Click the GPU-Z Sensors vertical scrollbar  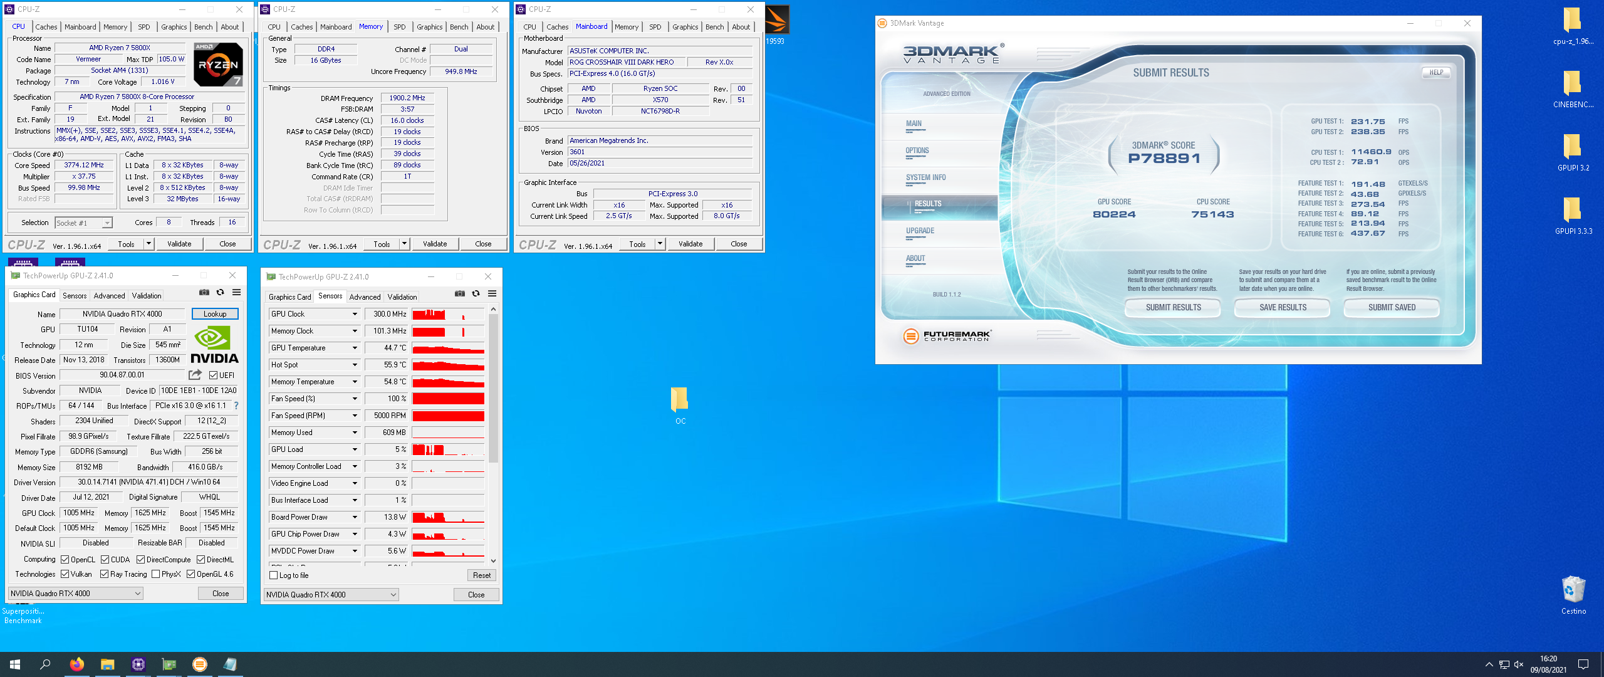494,389
